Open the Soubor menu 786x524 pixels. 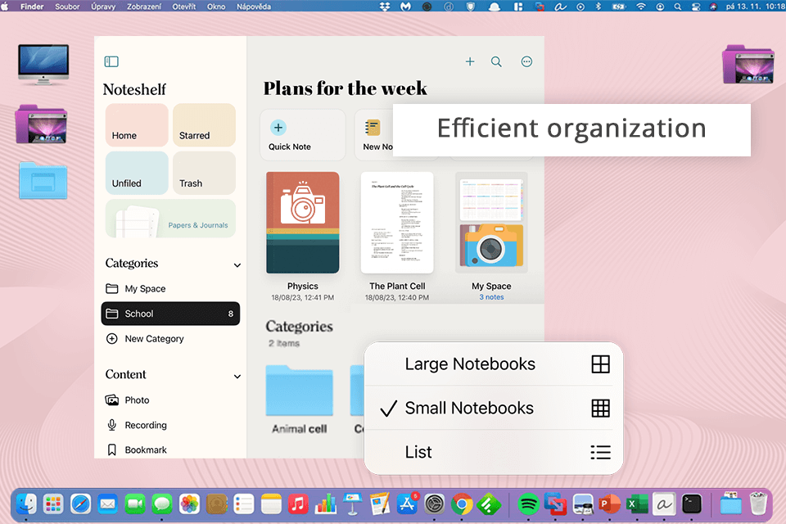click(x=67, y=7)
